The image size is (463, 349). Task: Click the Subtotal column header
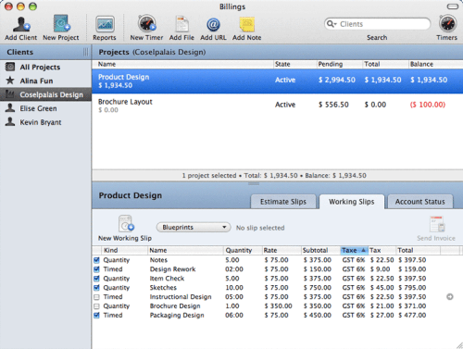320,250
